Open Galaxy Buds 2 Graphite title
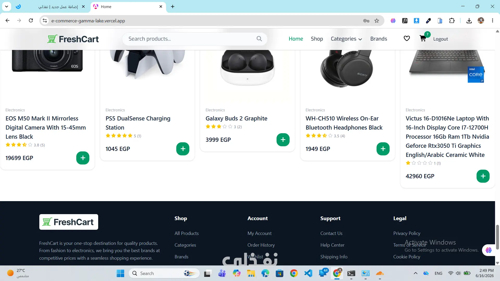The width and height of the screenshot is (500, 281). point(236,119)
